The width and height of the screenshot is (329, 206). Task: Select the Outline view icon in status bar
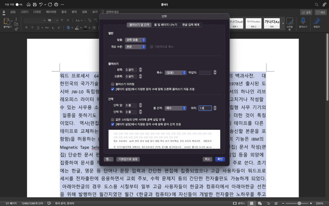click(268, 203)
